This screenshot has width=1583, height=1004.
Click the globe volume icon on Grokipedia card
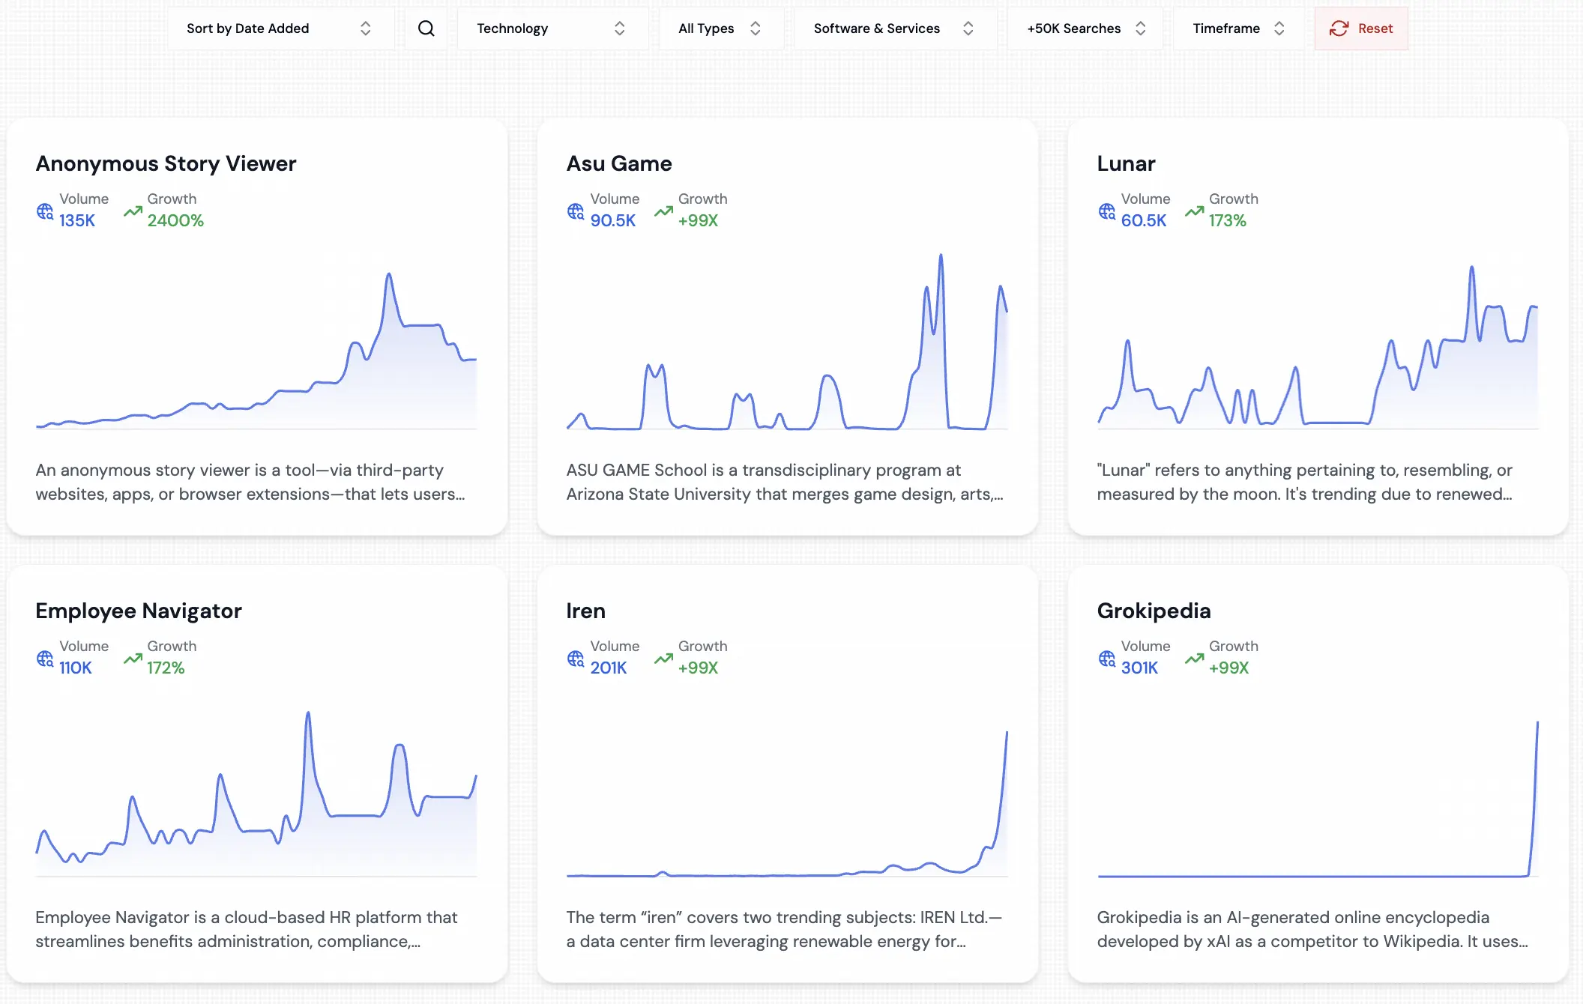1106,659
